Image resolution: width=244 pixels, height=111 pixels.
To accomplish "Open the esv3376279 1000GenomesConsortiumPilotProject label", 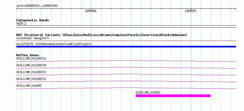I will click(x=54, y=44).
